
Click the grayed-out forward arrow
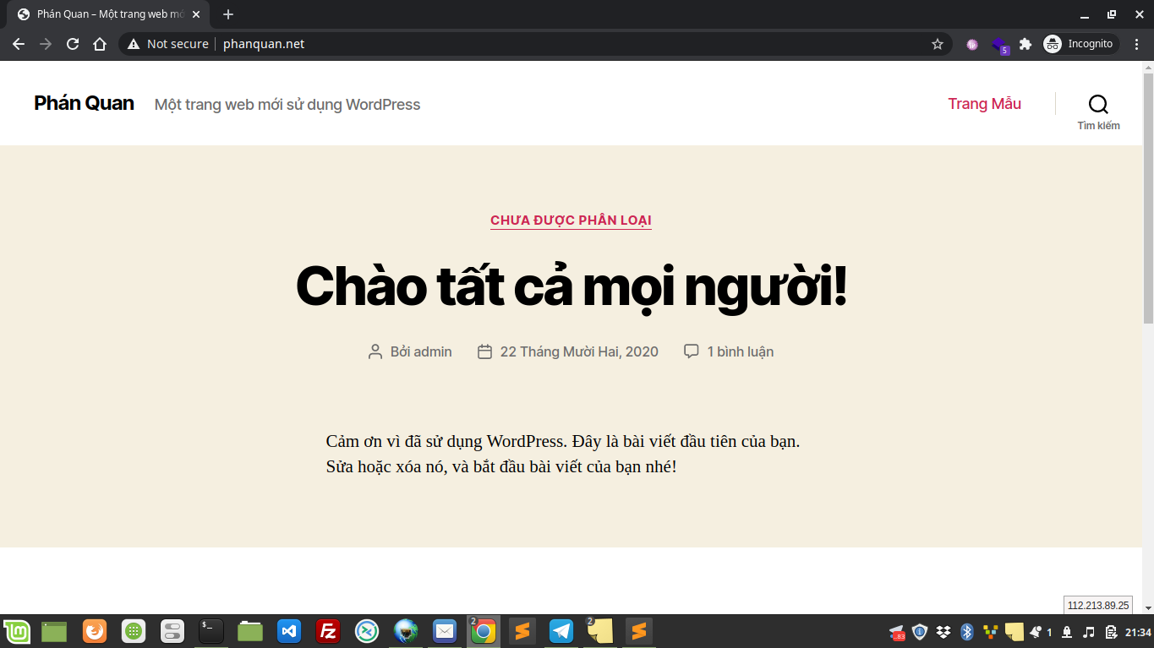[46, 44]
